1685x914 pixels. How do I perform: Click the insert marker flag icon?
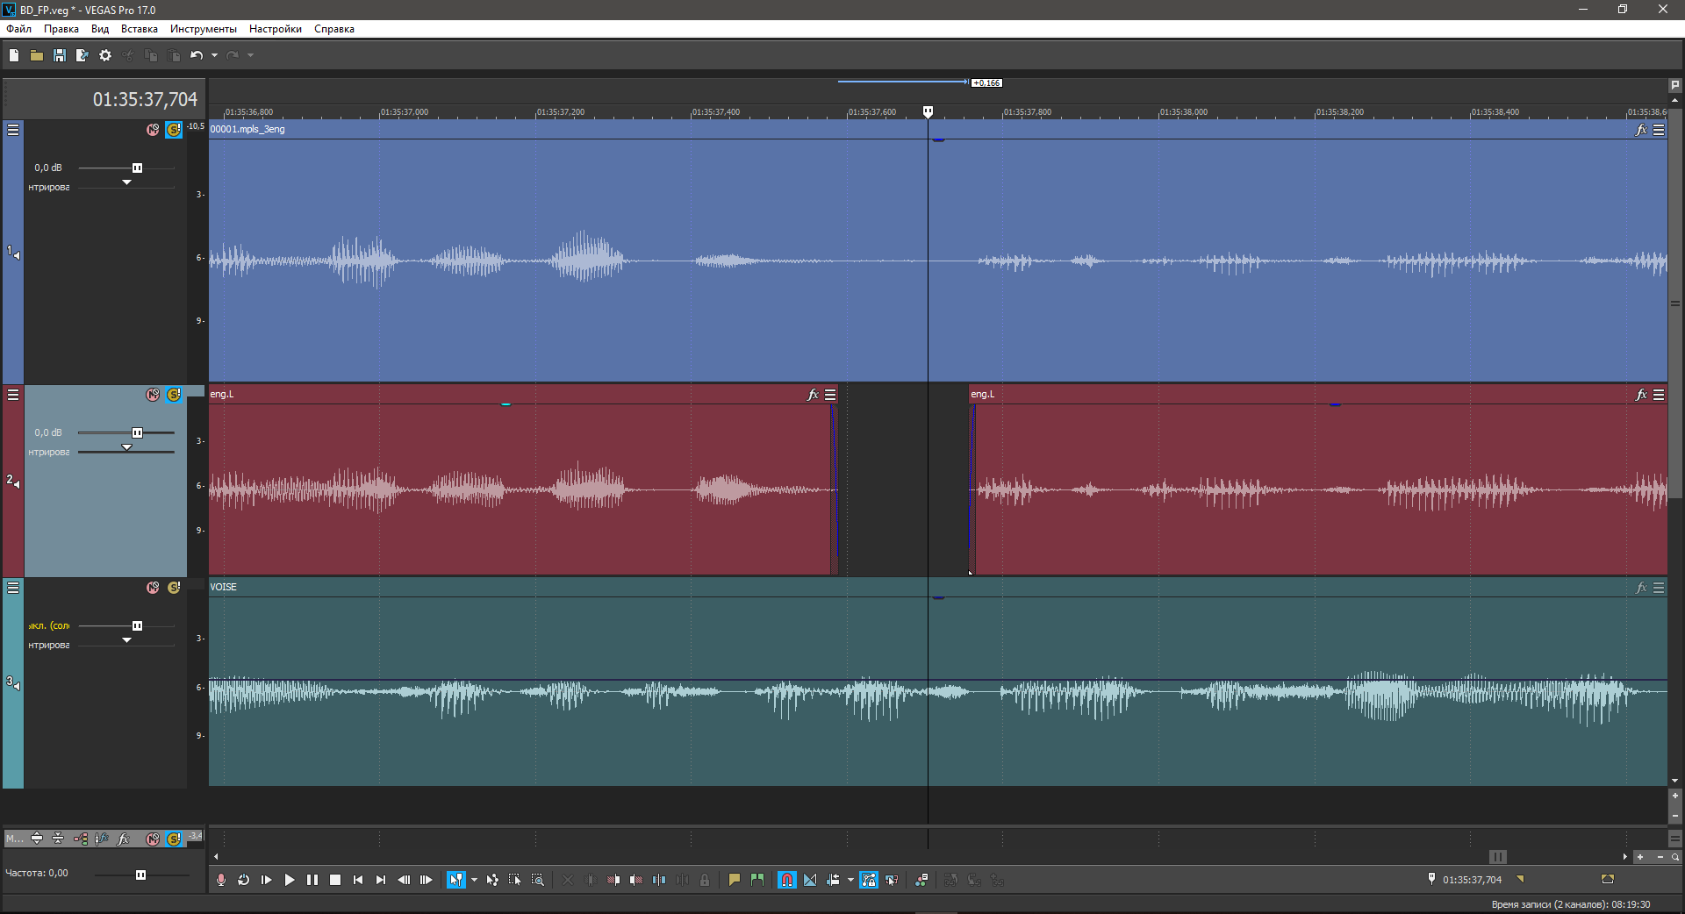point(735,880)
